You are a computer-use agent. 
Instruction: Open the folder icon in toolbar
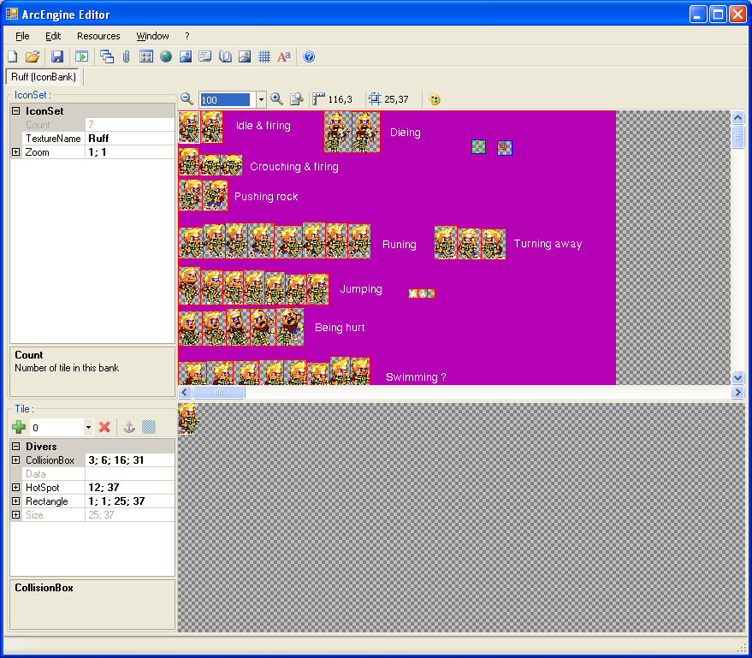pos(33,56)
